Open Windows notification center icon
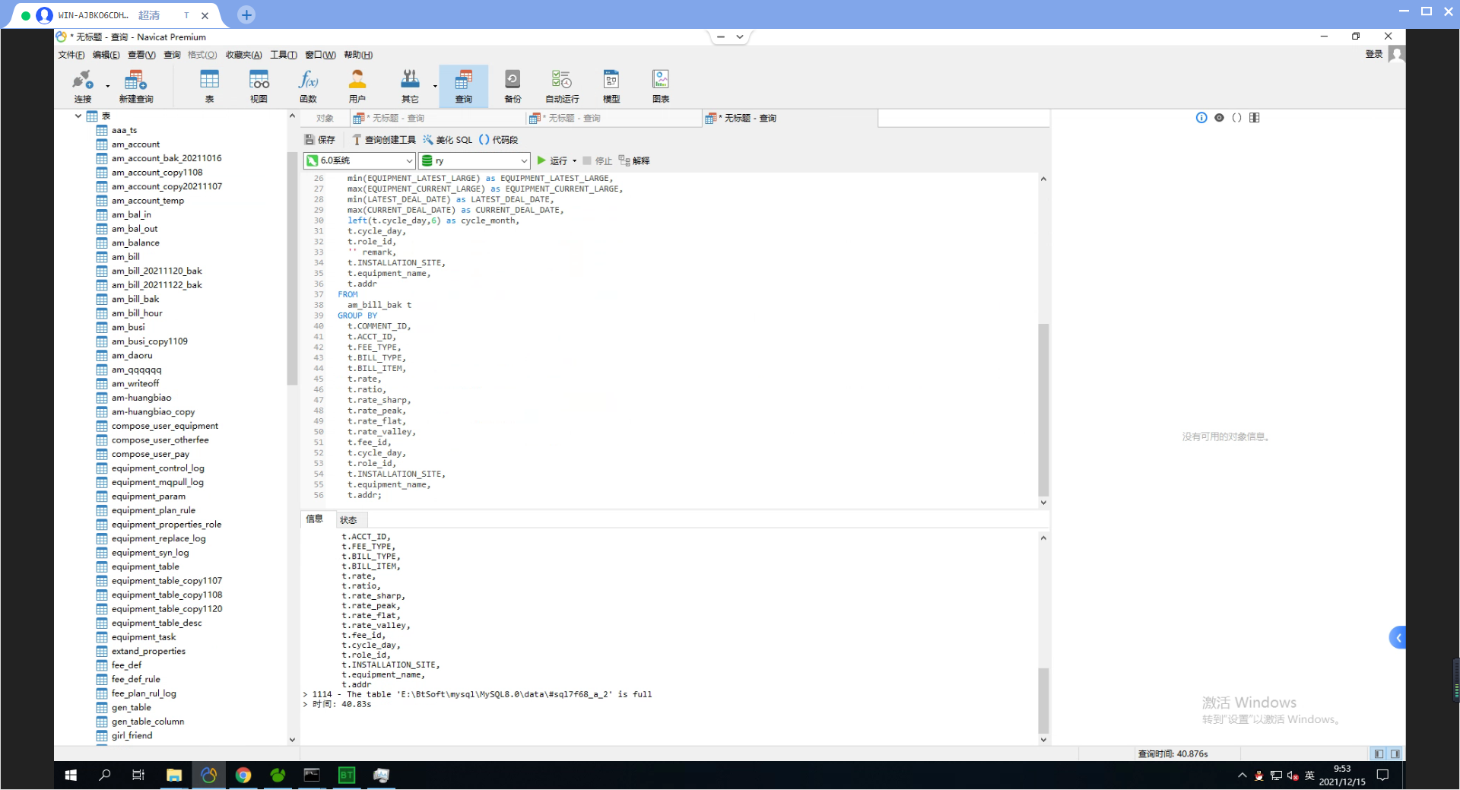 point(1383,775)
